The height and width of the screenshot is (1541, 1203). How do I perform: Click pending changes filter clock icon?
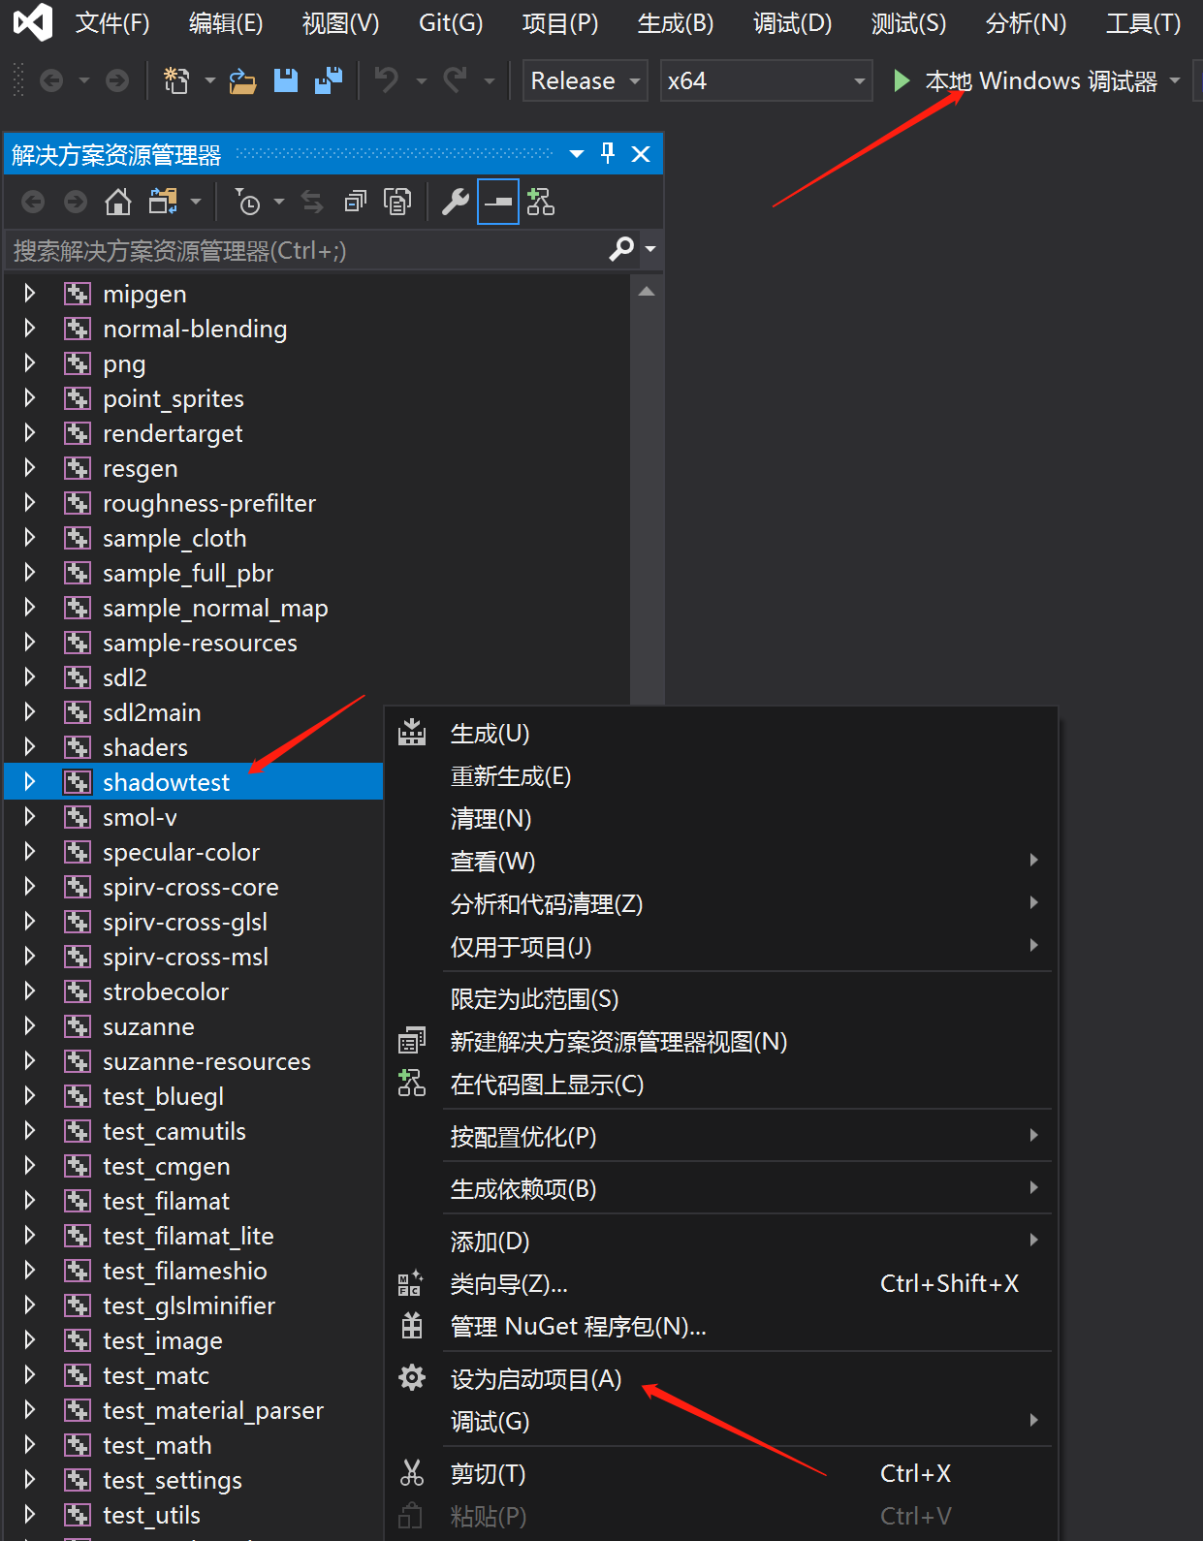click(248, 202)
